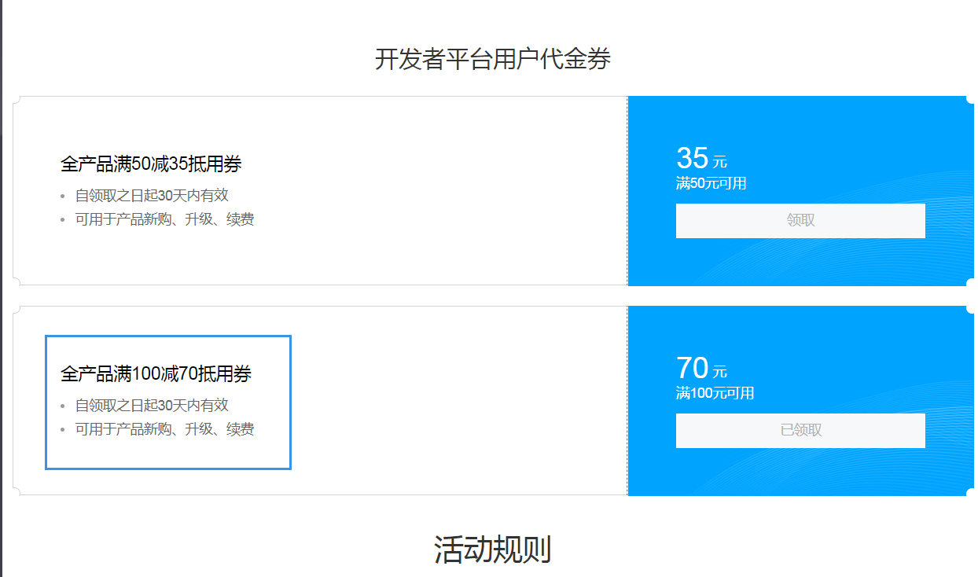Image resolution: width=978 pixels, height=577 pixels.
Task: Click the 70元 amount text
Action: [701, 369]
